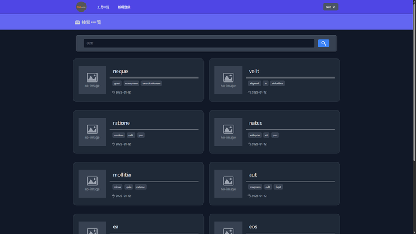Open the ratione card's no-image thumbnail
The width and height of the screenshot is (416, 234).
click(92, 132)
